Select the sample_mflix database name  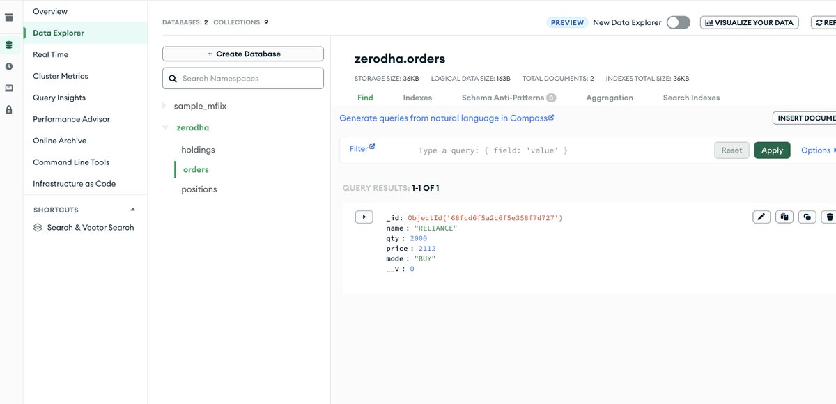(x=200, y=107)
